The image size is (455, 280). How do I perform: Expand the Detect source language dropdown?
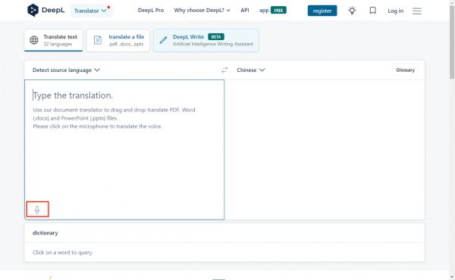66,70
